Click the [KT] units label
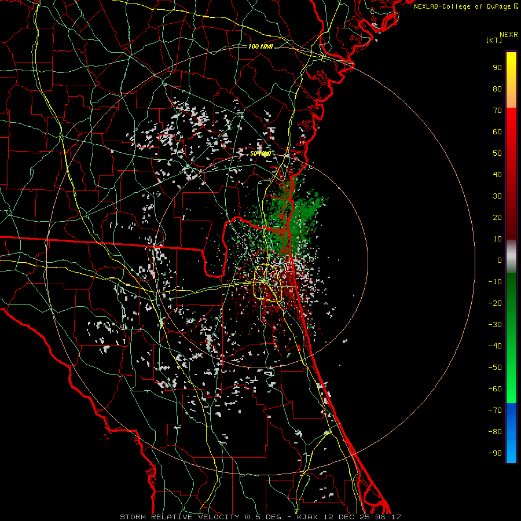Image resolution: width=521 pixels, height=521 pixels. pos(494,40)
